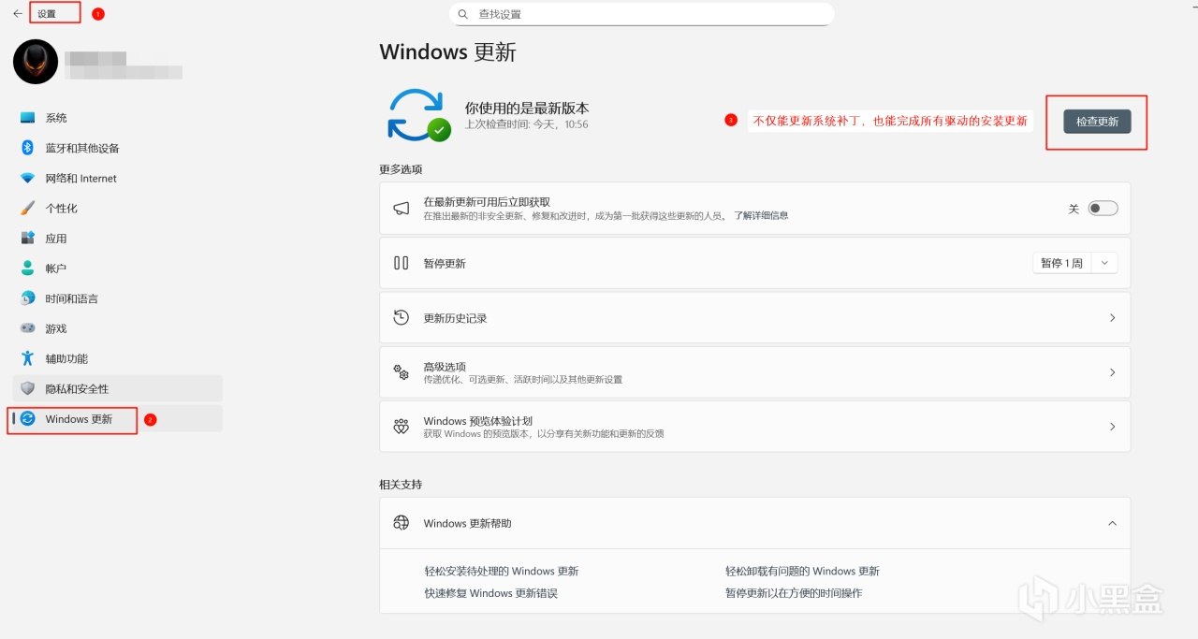Open the 了解详细信息 link
This screenshot has width=1198, height=639.
[760, 215]
